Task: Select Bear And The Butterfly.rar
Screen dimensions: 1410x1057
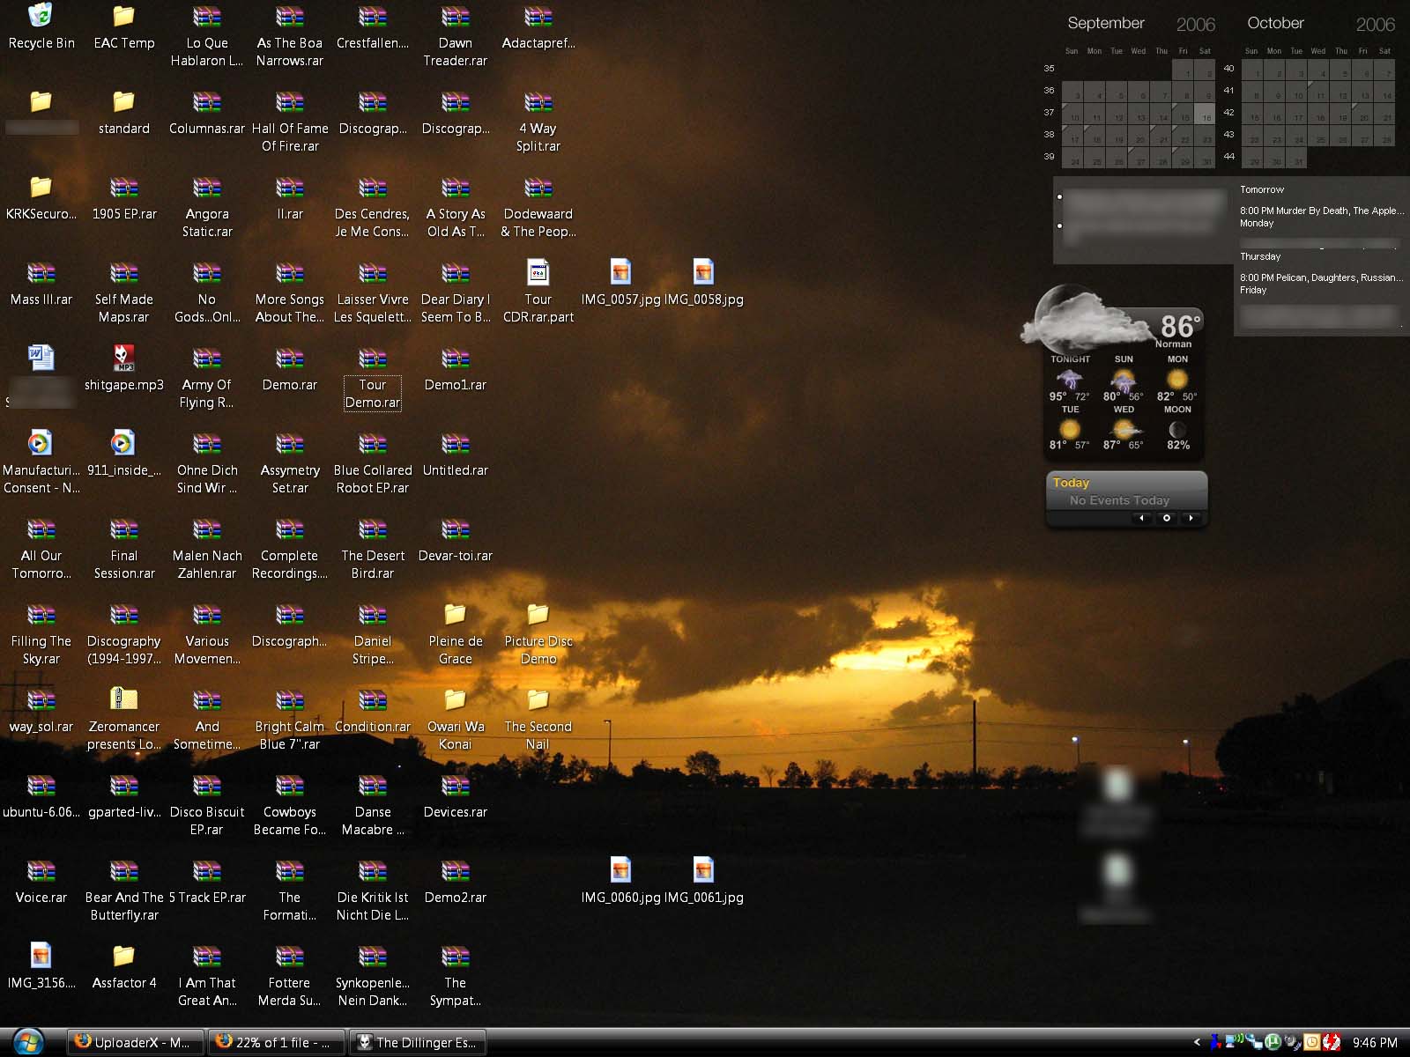Action: click(x=123, y=890)
